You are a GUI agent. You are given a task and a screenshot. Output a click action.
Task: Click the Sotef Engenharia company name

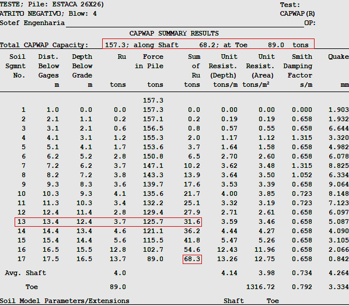[x=32, y=23]
